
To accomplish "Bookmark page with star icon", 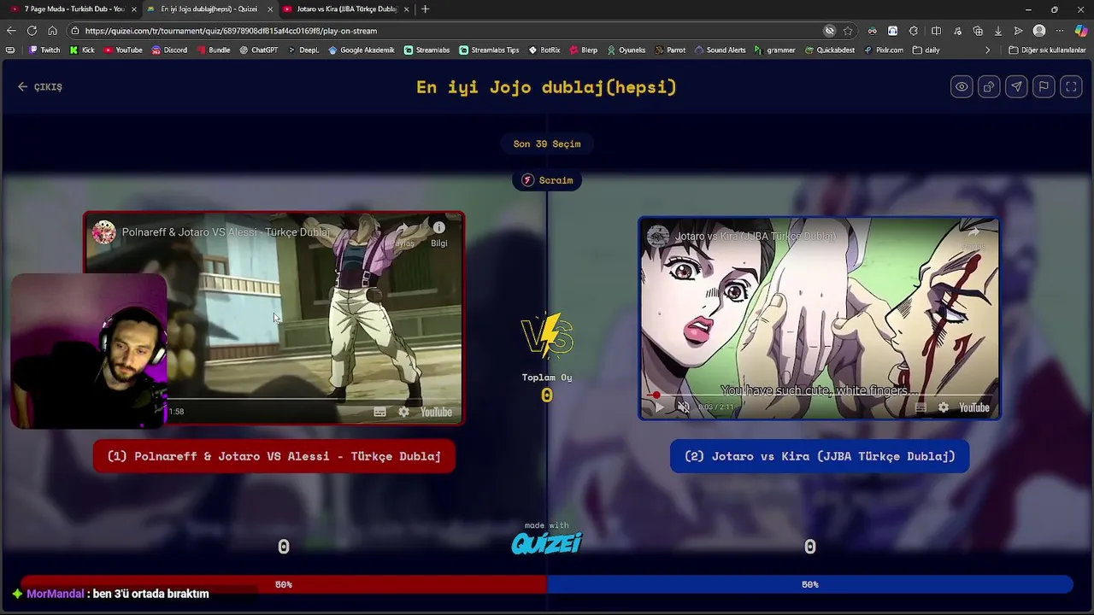I will pos(848,31).
